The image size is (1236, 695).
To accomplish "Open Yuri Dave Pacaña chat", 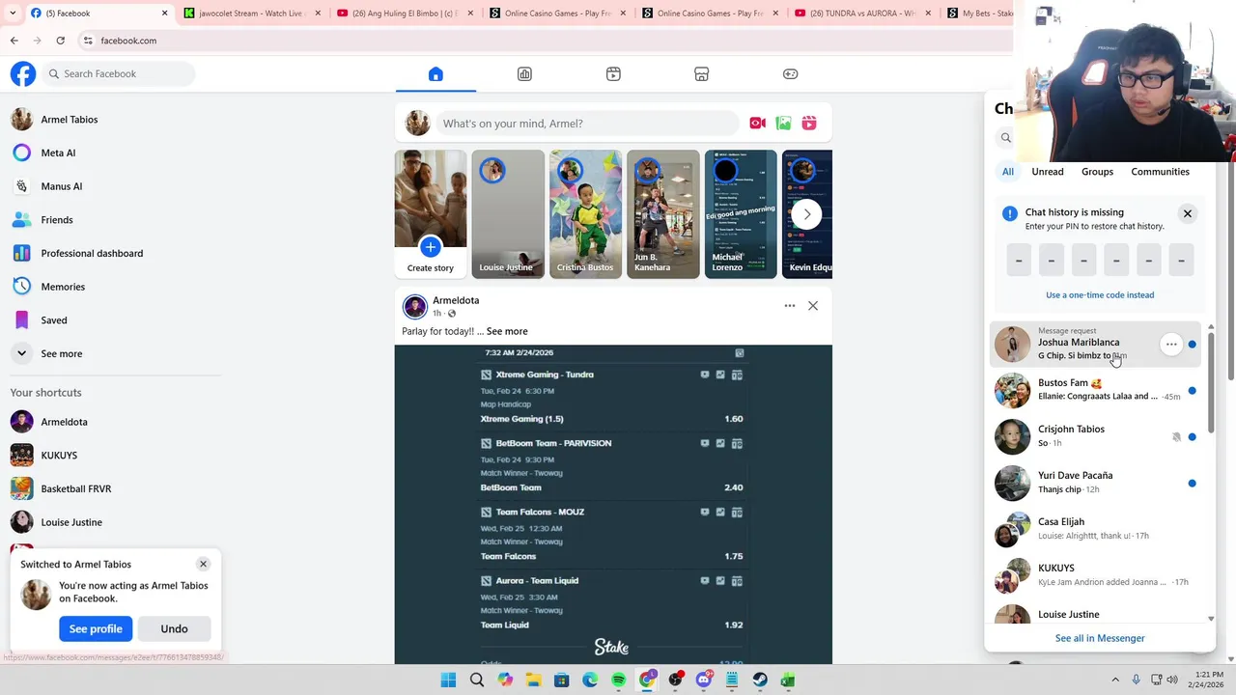I will (1095, 483).
